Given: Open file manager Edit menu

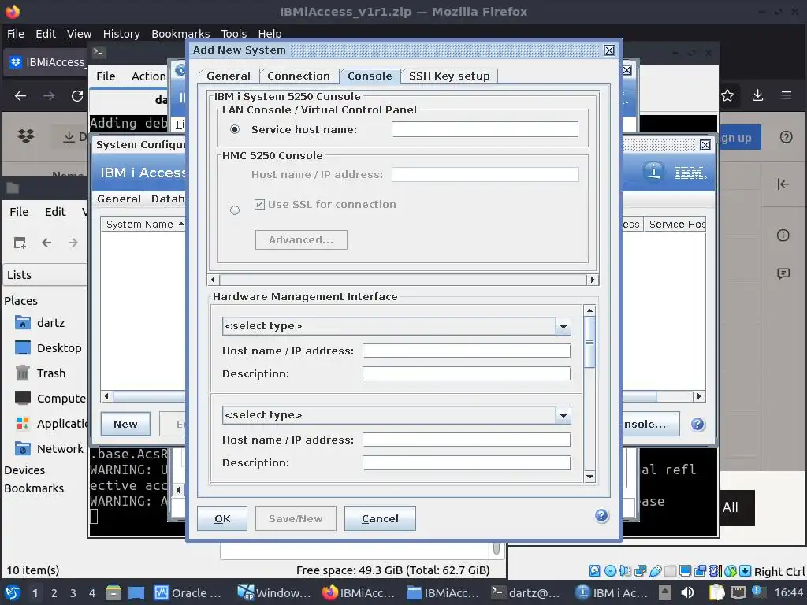Looking at the screenshot, I should click(x=55, y=212).
